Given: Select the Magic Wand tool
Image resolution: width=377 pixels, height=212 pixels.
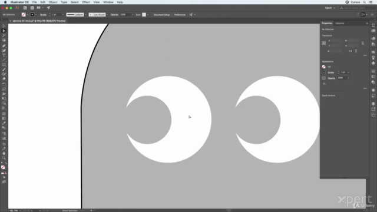Looking at the screenshot, I should 4,35.
